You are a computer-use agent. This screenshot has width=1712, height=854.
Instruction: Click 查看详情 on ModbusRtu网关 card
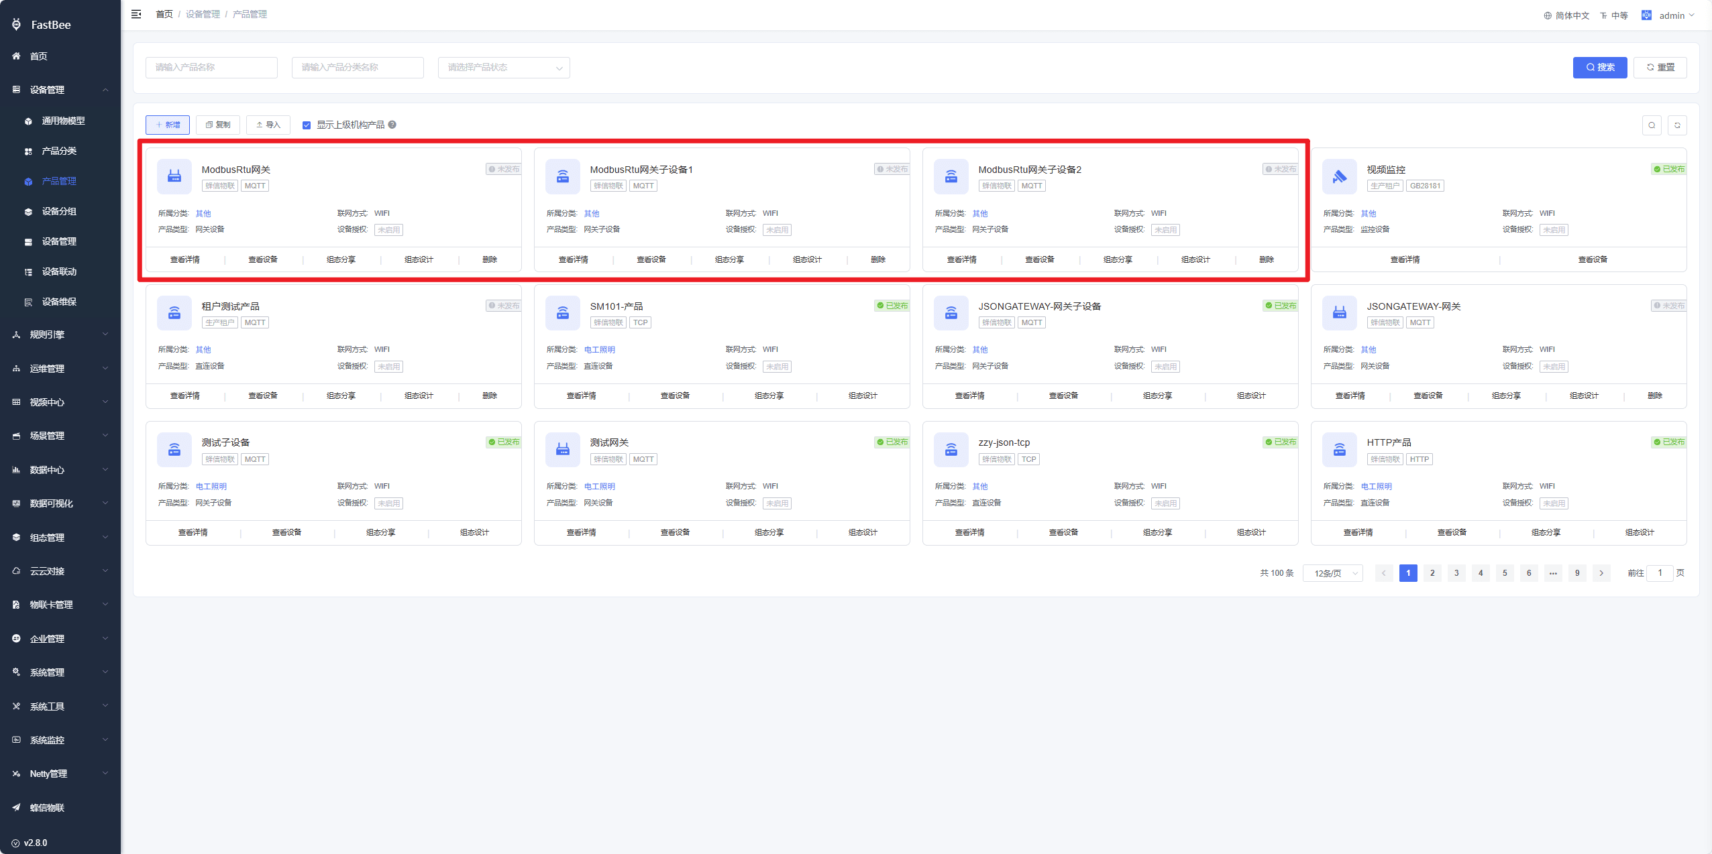pos(185,259)
